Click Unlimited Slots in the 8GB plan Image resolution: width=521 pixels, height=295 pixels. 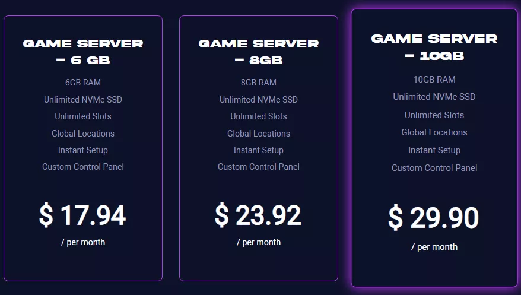click(259, 116)
